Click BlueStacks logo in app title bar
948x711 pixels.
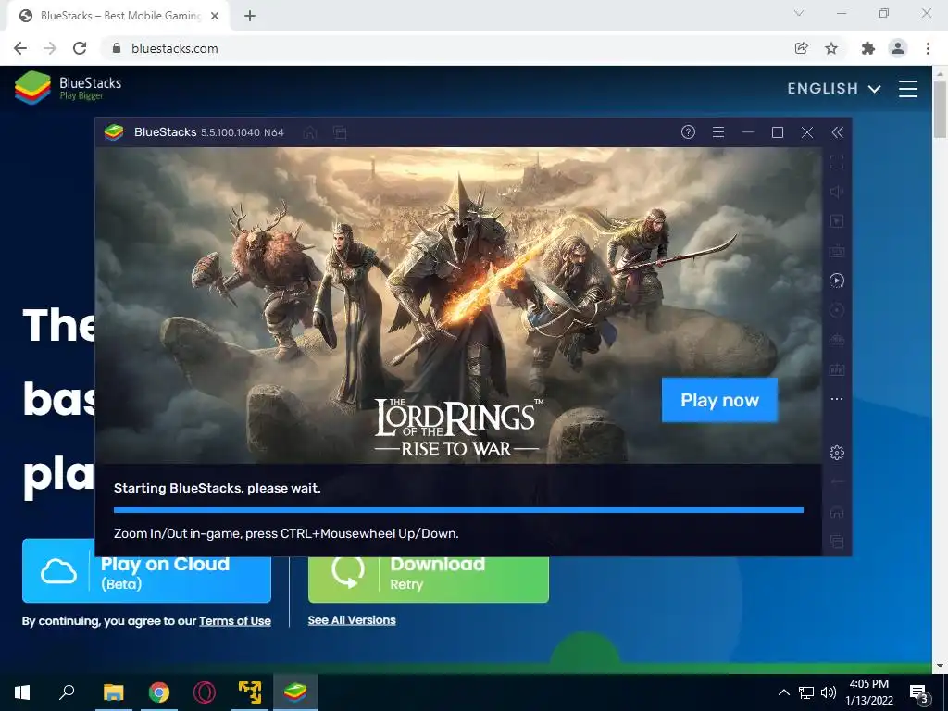click(114, 131)
